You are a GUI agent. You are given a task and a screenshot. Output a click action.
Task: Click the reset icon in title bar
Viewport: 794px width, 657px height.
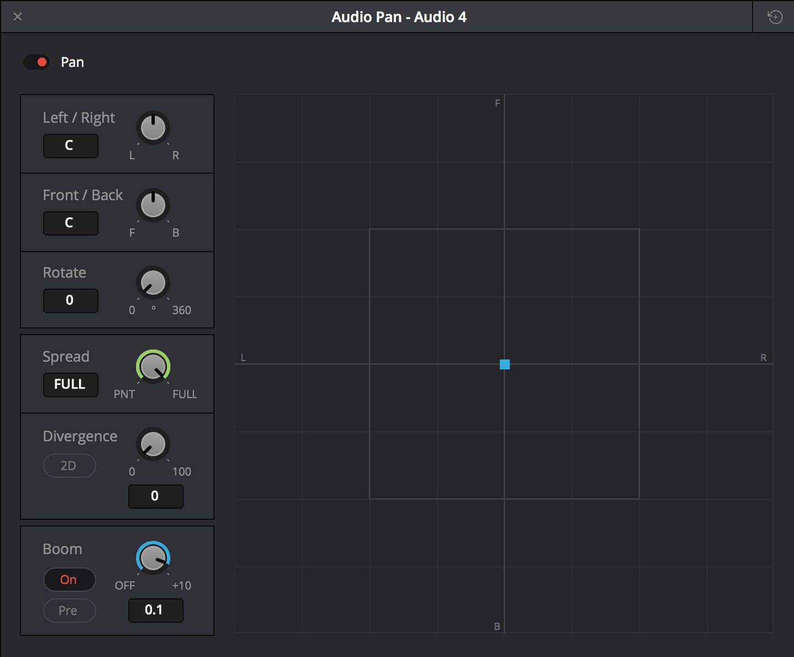(775, 17)
